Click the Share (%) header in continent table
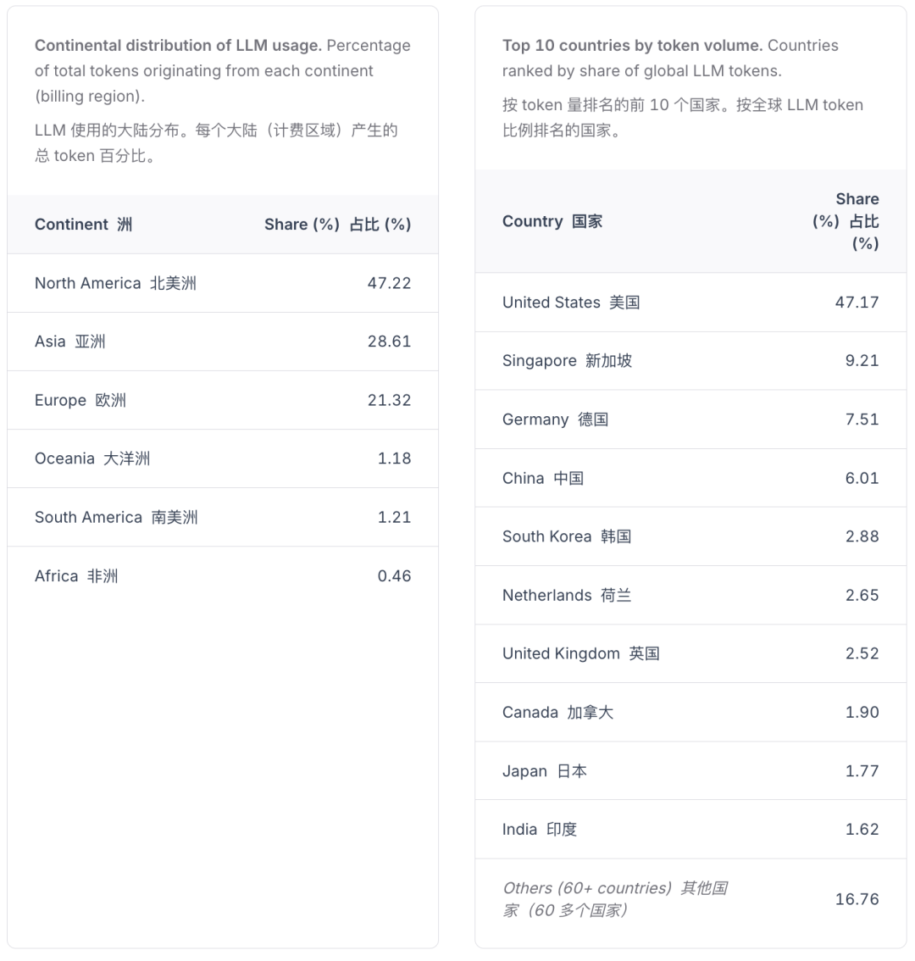Image resolution: width=915 pixels, height=961 pixels. coord(337,225)
